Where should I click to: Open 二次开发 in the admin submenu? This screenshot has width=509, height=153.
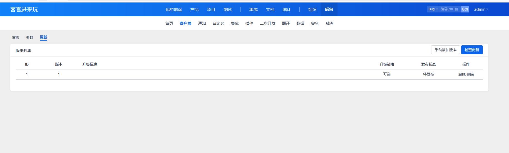coord(267,23)
